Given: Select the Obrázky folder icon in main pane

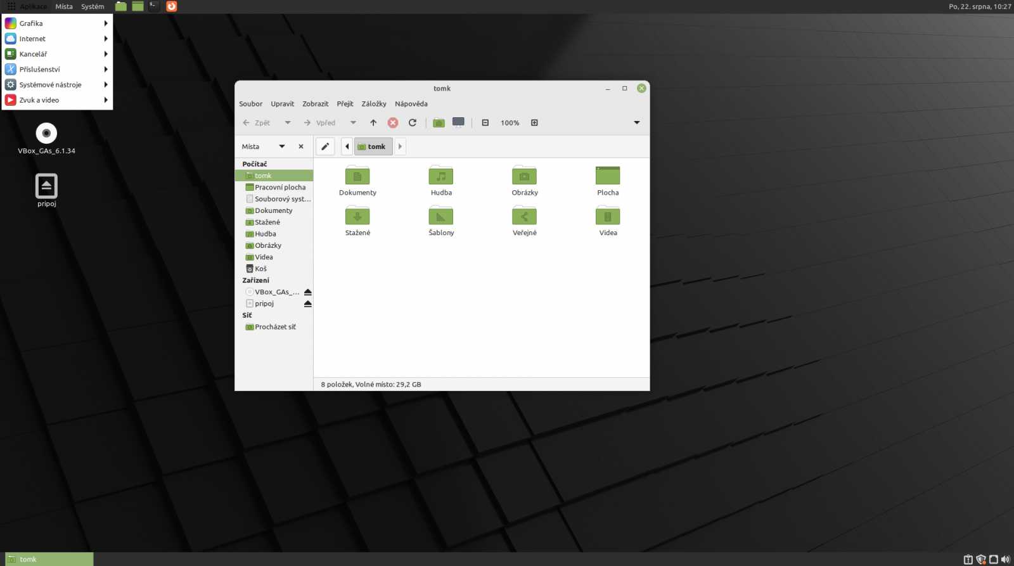Looking at the screenshot, I should click(x=524, y=176).
